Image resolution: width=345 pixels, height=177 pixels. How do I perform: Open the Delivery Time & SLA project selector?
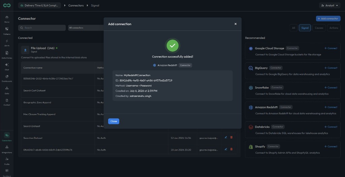pyautogui.click(x=39, y=5)
